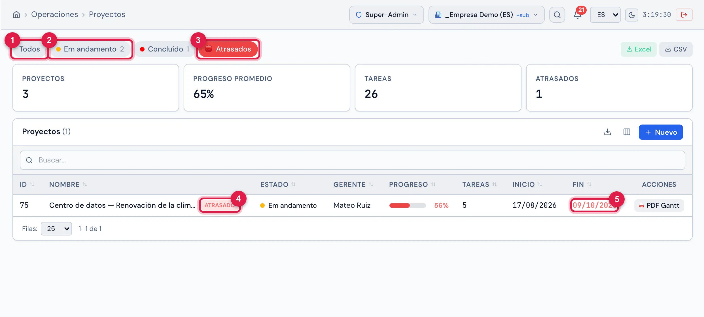
Task: Click Proyectos breadcrumb link
Action: pyautogui.click(x=107, y=14)
